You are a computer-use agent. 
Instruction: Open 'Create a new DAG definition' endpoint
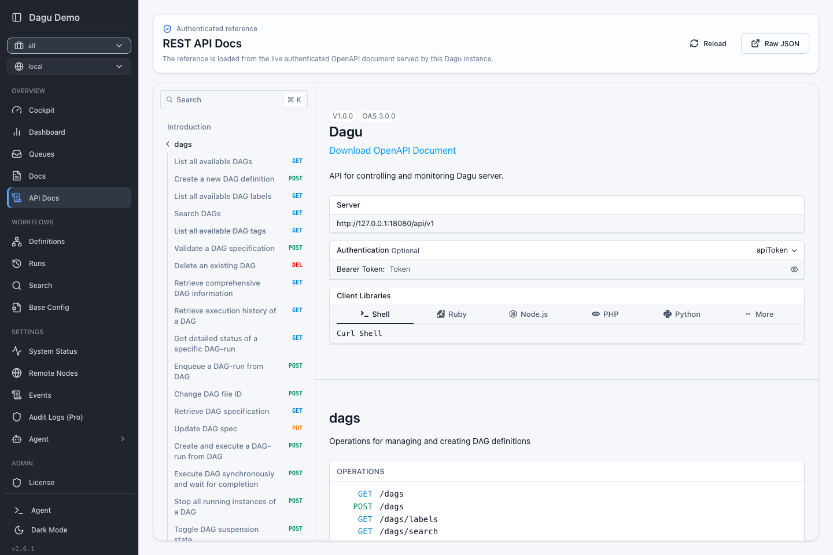[x=238, y=179]
